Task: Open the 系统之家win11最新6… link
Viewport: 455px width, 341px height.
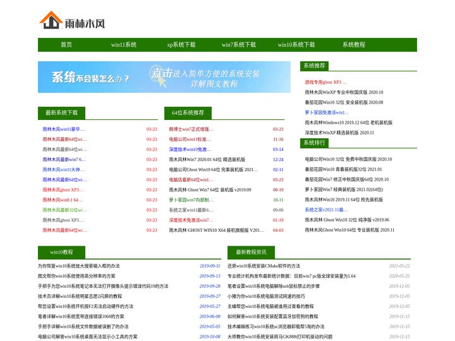Action: [x=191, y=210]
